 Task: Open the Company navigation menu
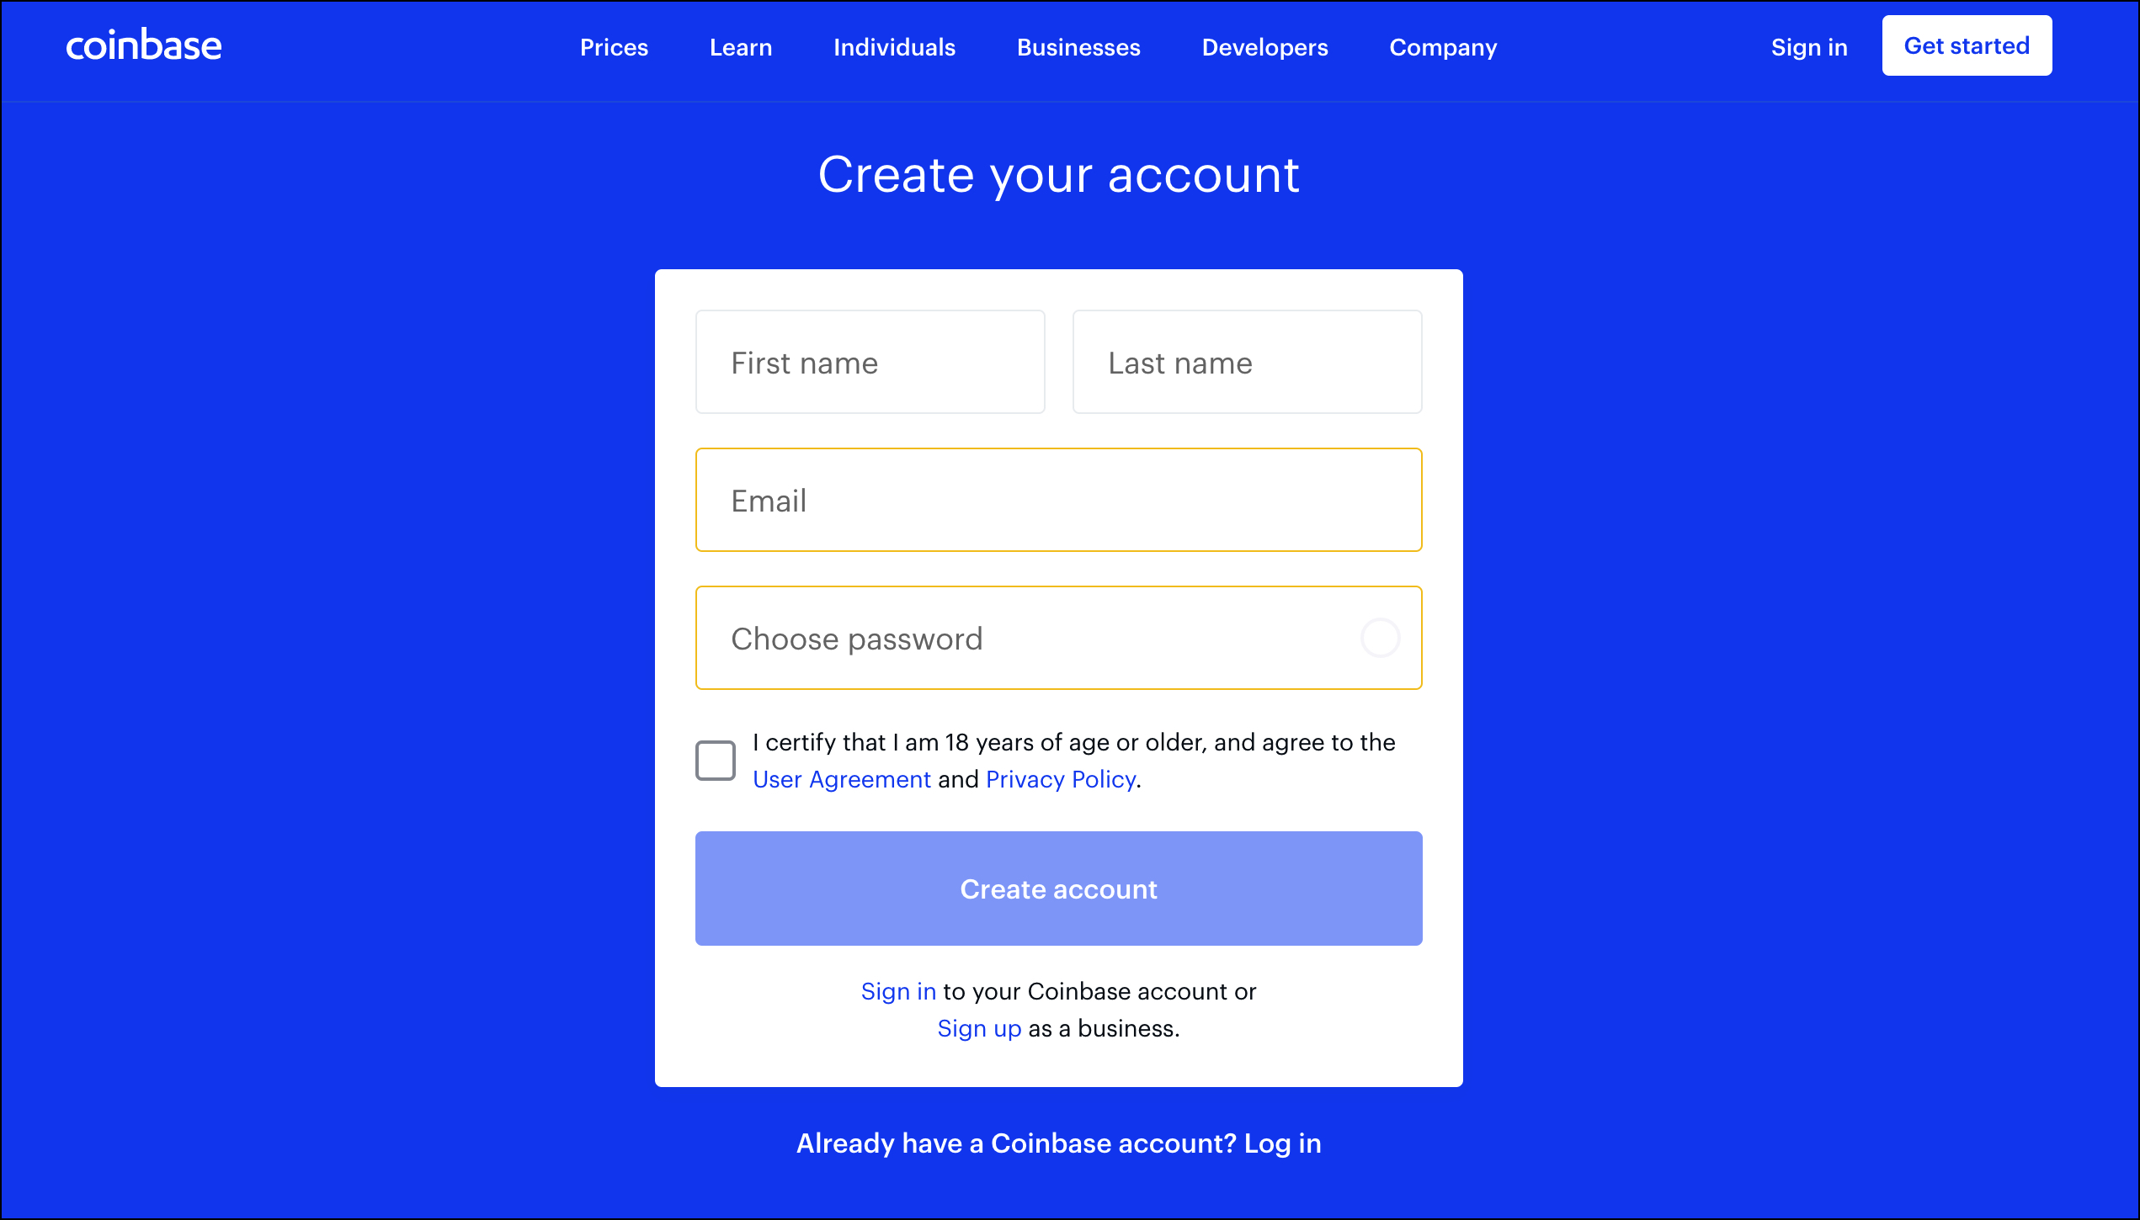coord(1443,47)
